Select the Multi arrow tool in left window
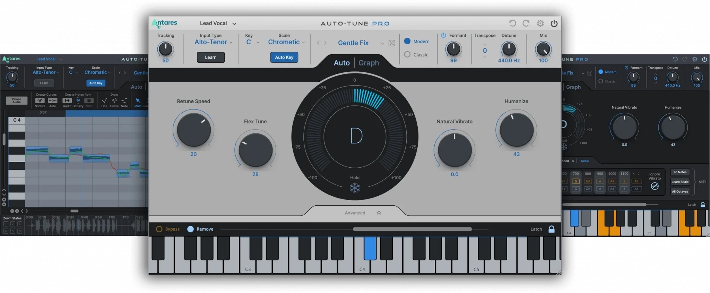Screen dimensions: 710x293 (138, 100)
